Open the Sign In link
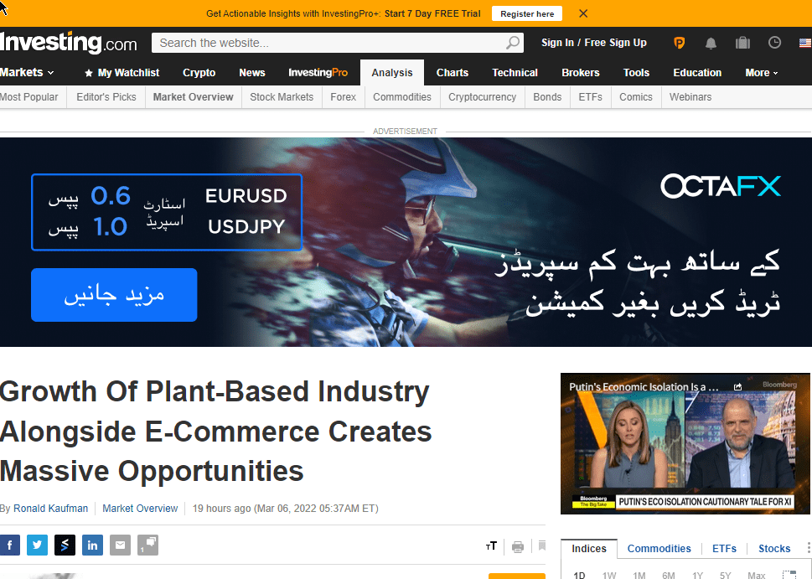Screen dimensions: 812x579 click(x=557, y=43)
